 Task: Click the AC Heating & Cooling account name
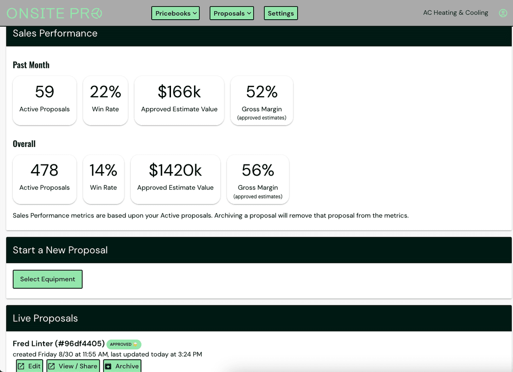point(455,13)
